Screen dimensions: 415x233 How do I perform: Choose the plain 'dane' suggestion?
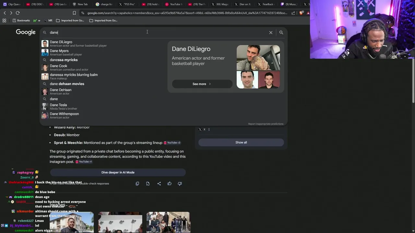click(x=104, y=99)
